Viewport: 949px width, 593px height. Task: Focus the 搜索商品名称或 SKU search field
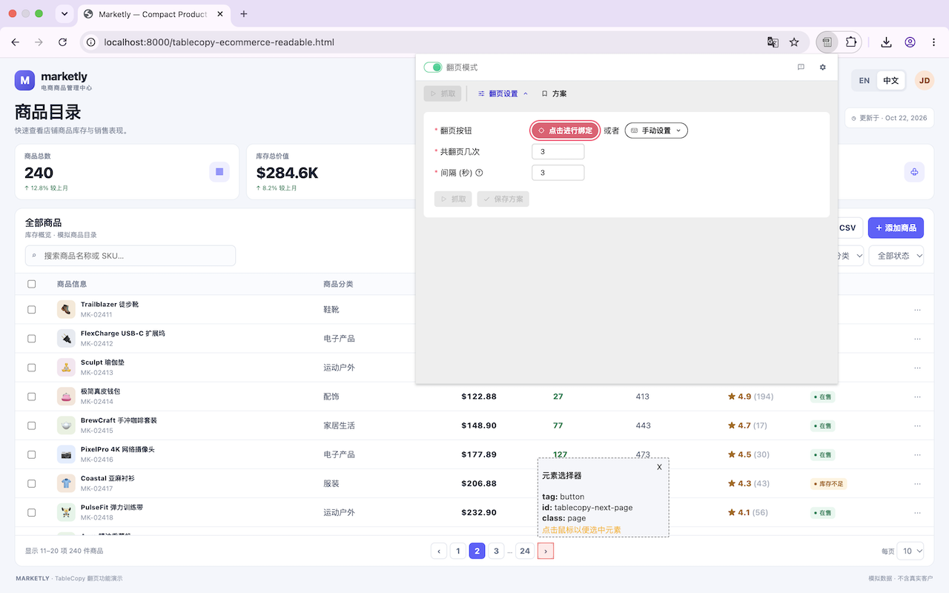(130, 256)
